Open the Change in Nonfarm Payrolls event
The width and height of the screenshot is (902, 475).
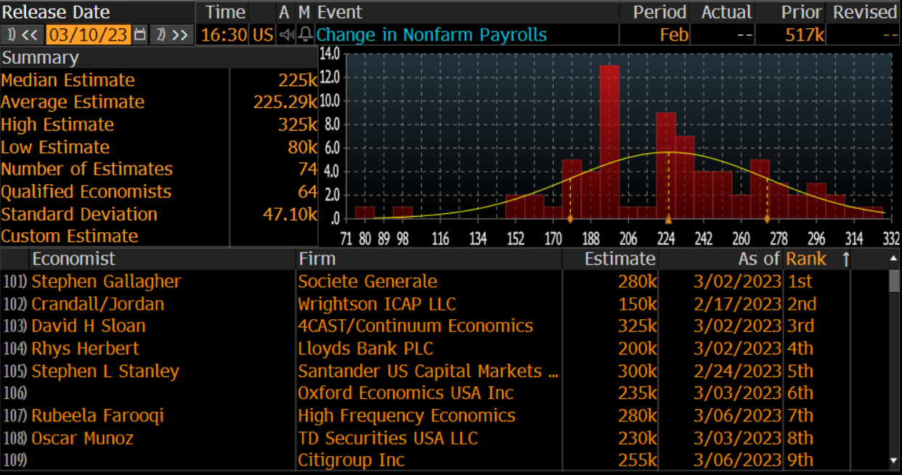pyautogui.click(x=431, y=35)
